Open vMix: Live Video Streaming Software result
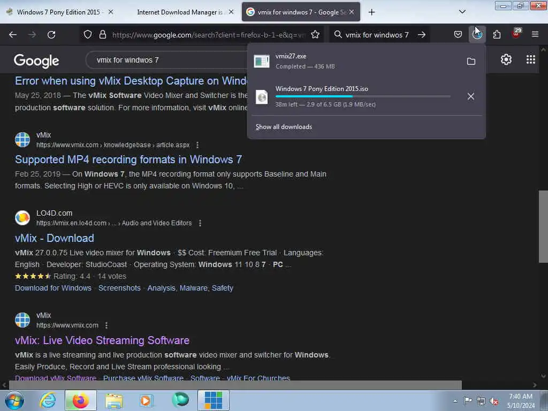 point(102,340)
